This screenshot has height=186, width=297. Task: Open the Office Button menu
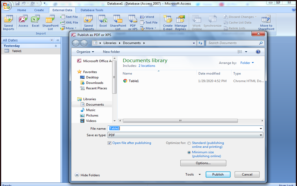coord(6,6)
